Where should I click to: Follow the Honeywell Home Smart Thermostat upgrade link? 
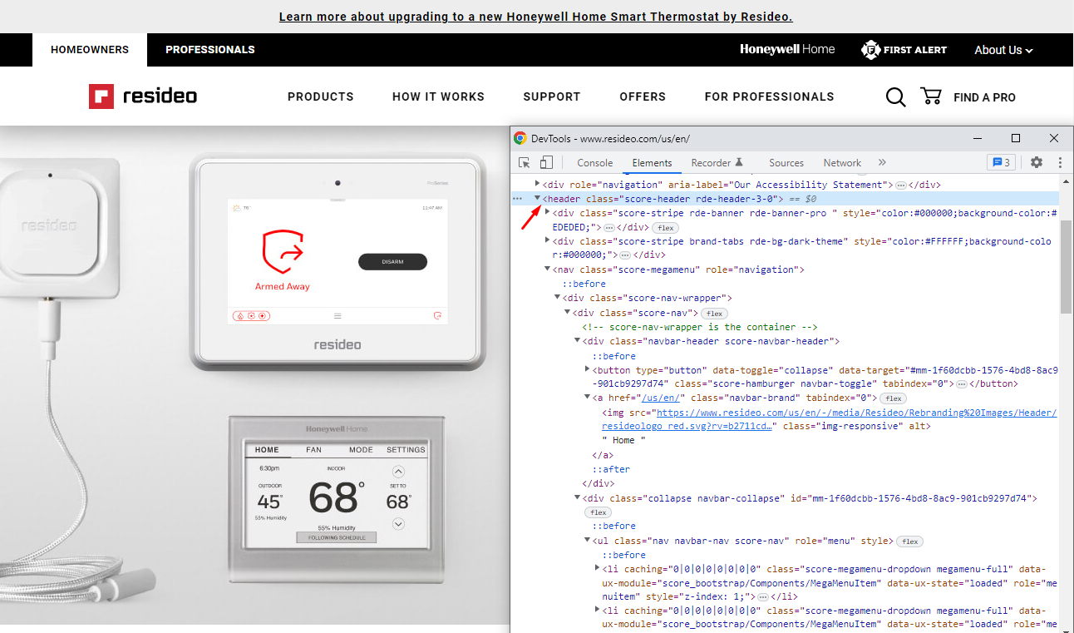[x=535, y=17]
